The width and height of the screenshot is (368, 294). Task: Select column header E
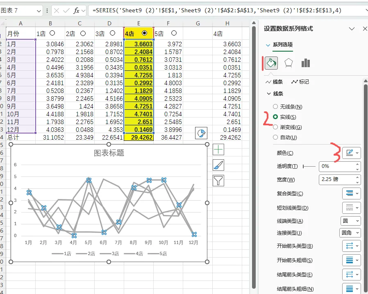click(x=139, y=23)
